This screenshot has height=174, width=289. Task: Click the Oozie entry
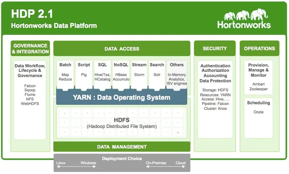pyautogui.click(x=258, y=112)
